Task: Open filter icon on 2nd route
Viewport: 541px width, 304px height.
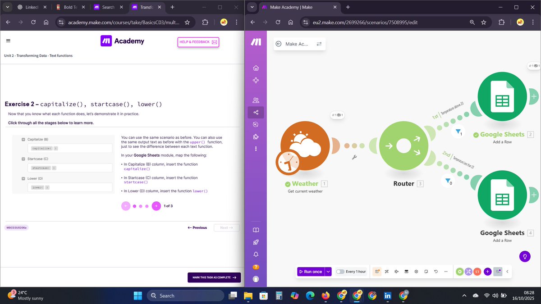Action: point(448,181)
